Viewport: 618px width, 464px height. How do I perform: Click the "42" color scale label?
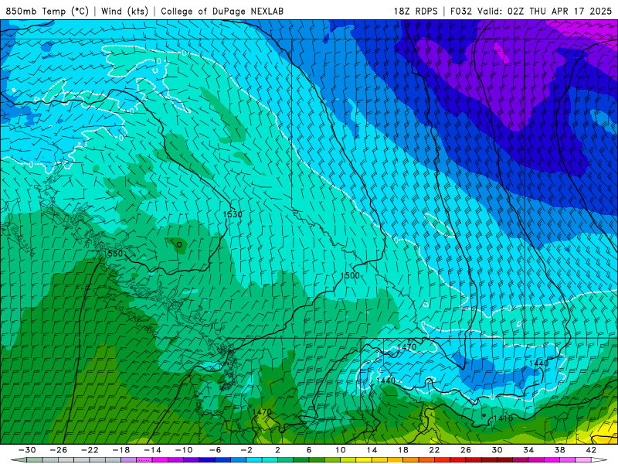(591, 450)
